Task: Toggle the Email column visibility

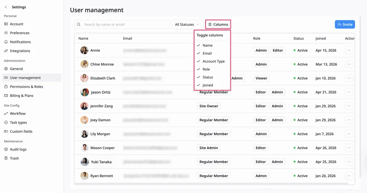Action: click(x=212, y=54)
